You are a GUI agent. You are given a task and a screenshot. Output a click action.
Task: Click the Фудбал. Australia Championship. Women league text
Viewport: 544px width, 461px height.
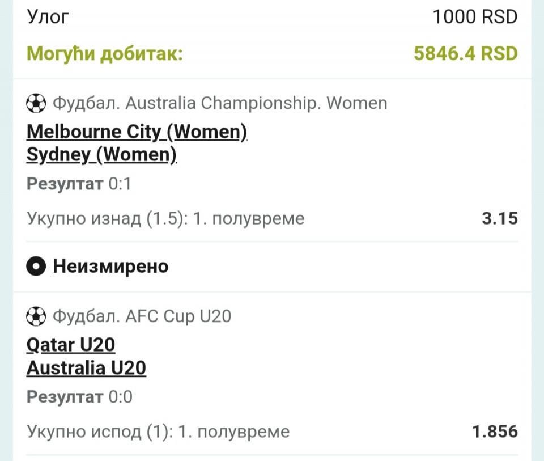coord(220,103)
